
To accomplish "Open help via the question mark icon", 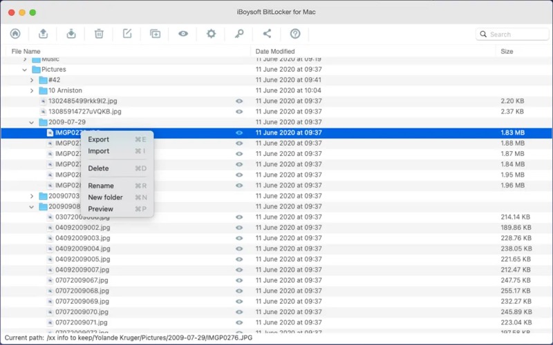I will point(295,34).
